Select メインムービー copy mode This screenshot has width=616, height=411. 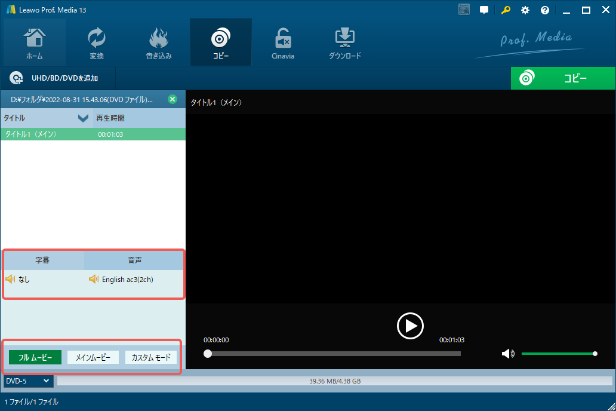[x=93, y=357]
